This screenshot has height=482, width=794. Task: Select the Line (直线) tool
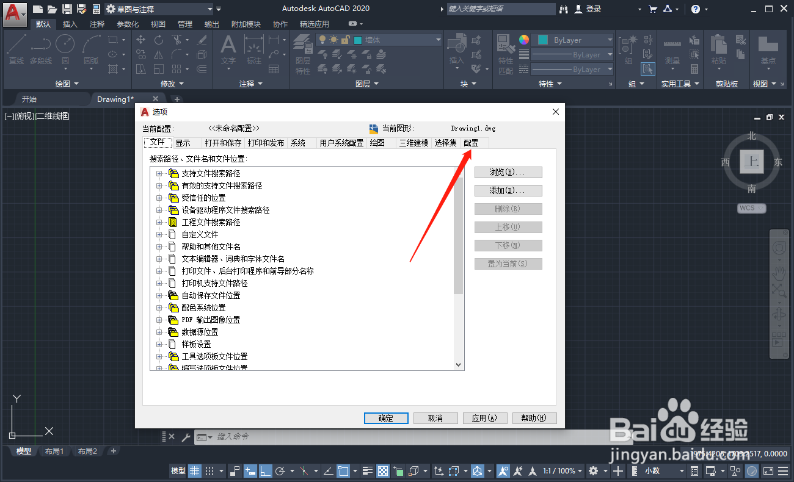point(16,49)
